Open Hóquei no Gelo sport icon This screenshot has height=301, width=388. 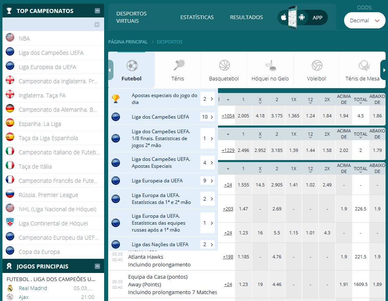270,65
